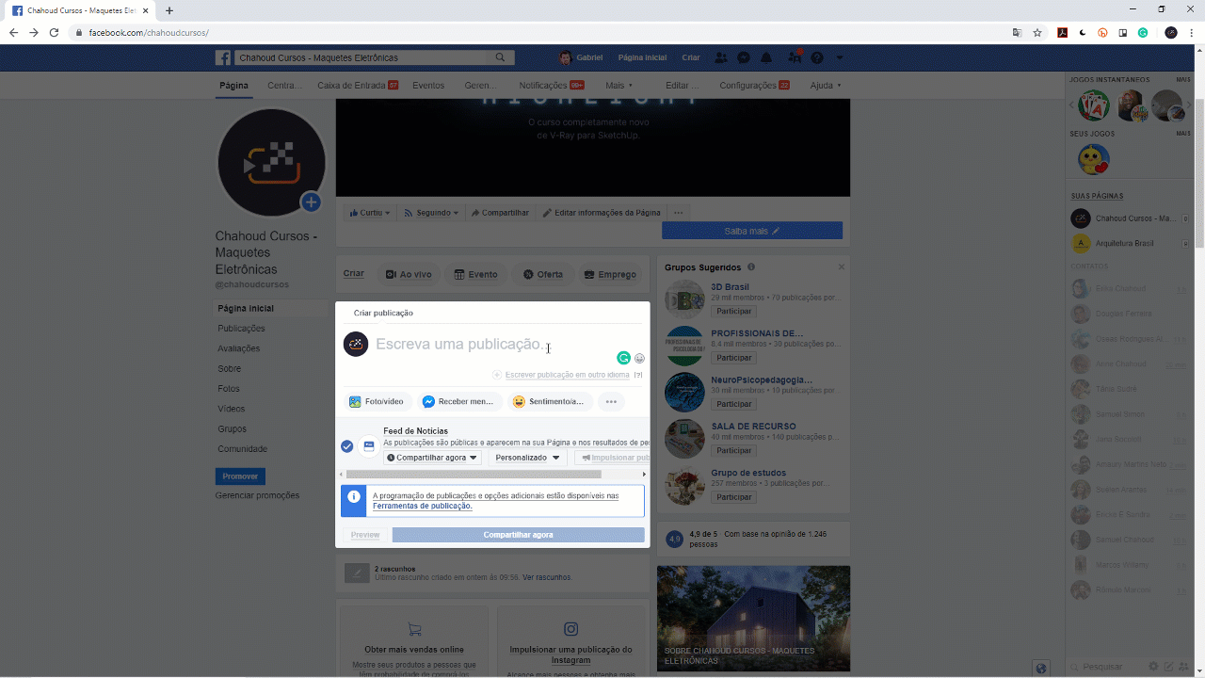This screenshot has width=1205, height=678.
Task: Select Fotos in the left sidebar
Action: pos(229,389)
